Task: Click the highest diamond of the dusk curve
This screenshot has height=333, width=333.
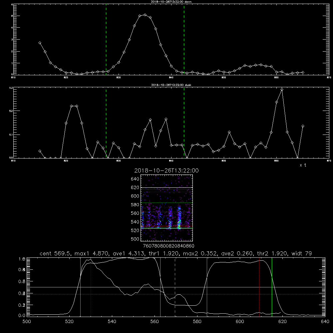Action: point(282,89)
